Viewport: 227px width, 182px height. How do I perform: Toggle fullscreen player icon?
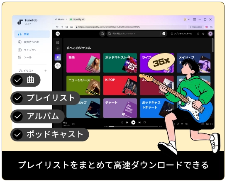211,124
